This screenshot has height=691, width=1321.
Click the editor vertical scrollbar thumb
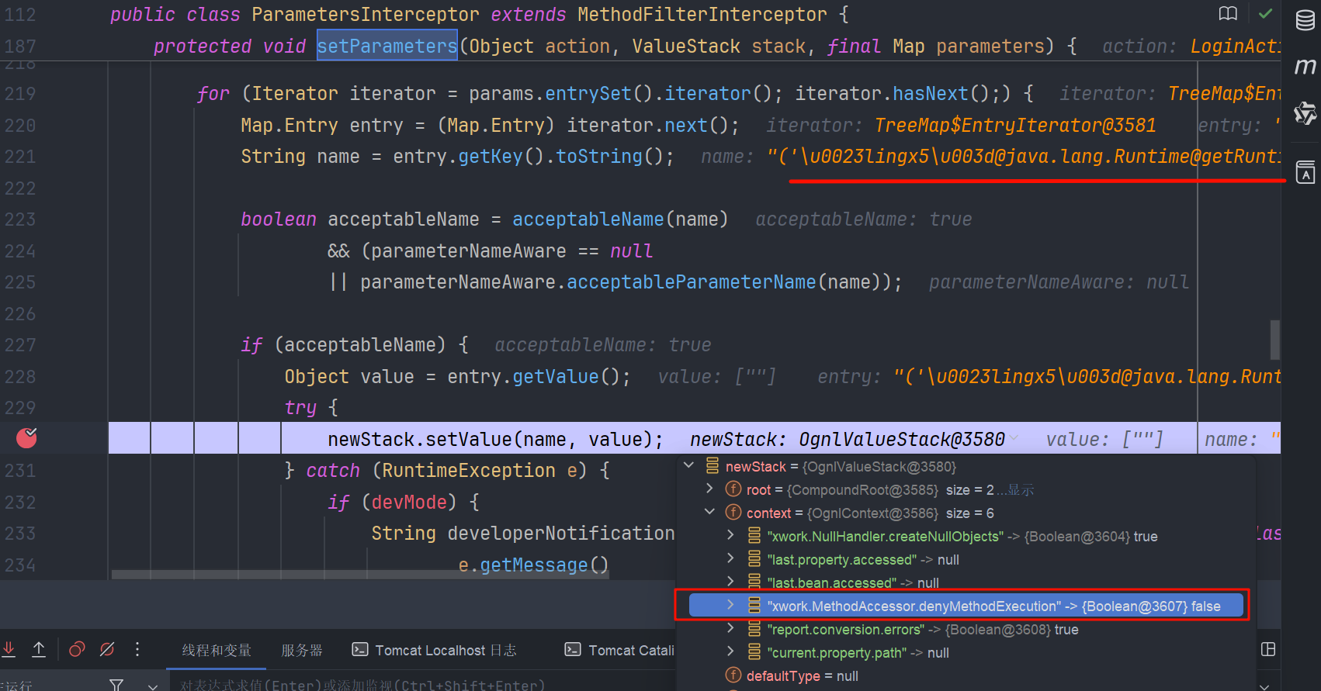[x=1274, y=340]
